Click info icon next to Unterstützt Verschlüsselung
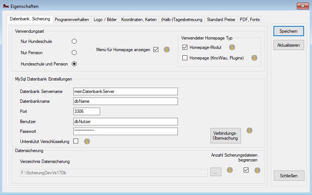This screenshot has width=312, height=195. 87,142
